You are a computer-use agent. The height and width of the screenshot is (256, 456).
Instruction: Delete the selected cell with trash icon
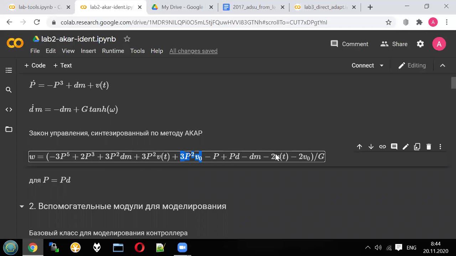(429, 146)
